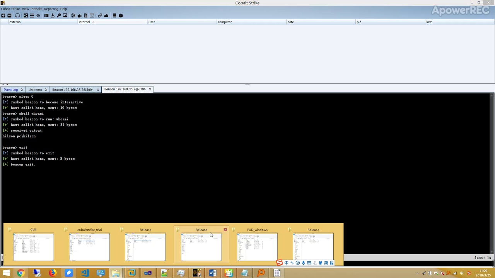
Task: Sort sessions by note column header
Action: pos(321,22)
